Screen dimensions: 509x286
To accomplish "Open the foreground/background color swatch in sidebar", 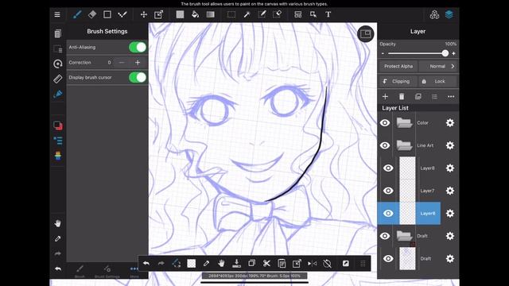I will (x=58, y=126).
